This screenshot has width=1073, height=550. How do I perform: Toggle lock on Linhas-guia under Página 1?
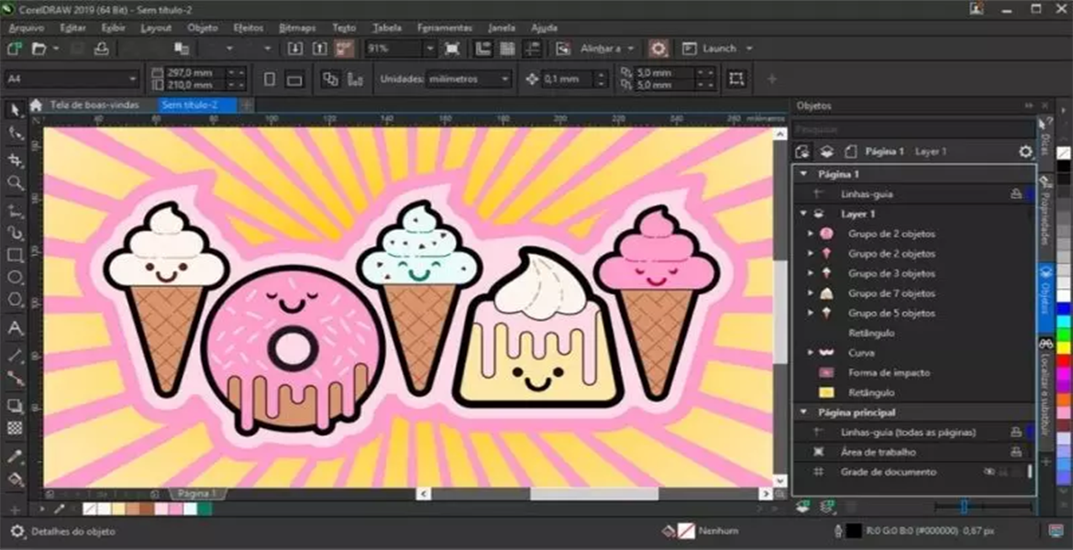click(1015, 194)
